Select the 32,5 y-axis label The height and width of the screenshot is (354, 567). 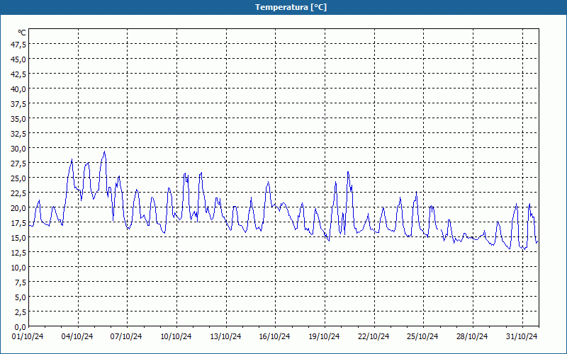(19, 134)
